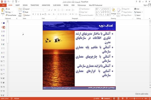Click the Save icon in quick access toolbar

click(5, 2)
